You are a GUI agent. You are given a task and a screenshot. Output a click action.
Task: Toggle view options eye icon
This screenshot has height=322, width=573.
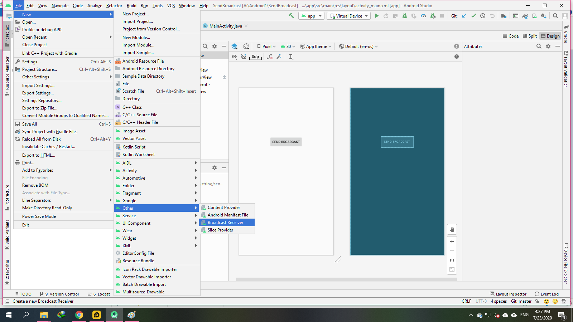(234, 57)
